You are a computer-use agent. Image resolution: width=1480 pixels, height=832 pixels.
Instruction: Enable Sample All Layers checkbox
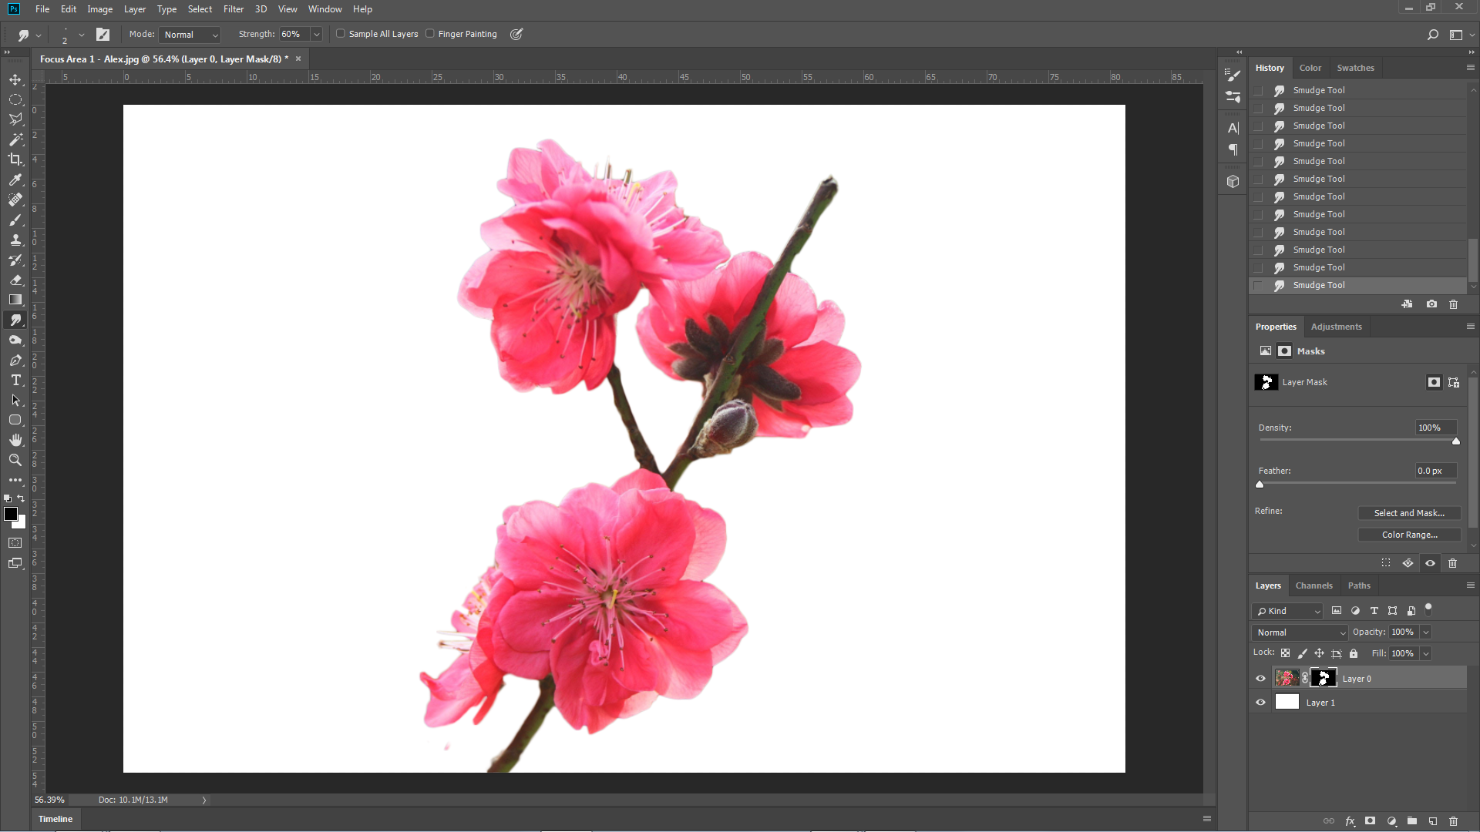pyautogui.click(x=341, y=34)
